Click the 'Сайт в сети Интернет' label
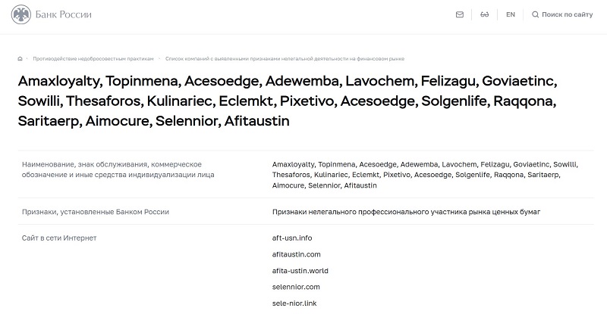This screenshot has height=314, width=607. coord(59,238)
